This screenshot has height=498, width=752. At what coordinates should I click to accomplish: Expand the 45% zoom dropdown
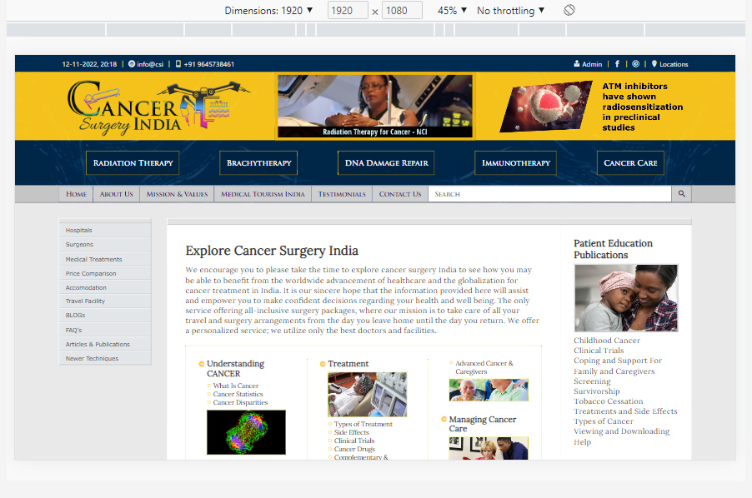tap(452, 11)
